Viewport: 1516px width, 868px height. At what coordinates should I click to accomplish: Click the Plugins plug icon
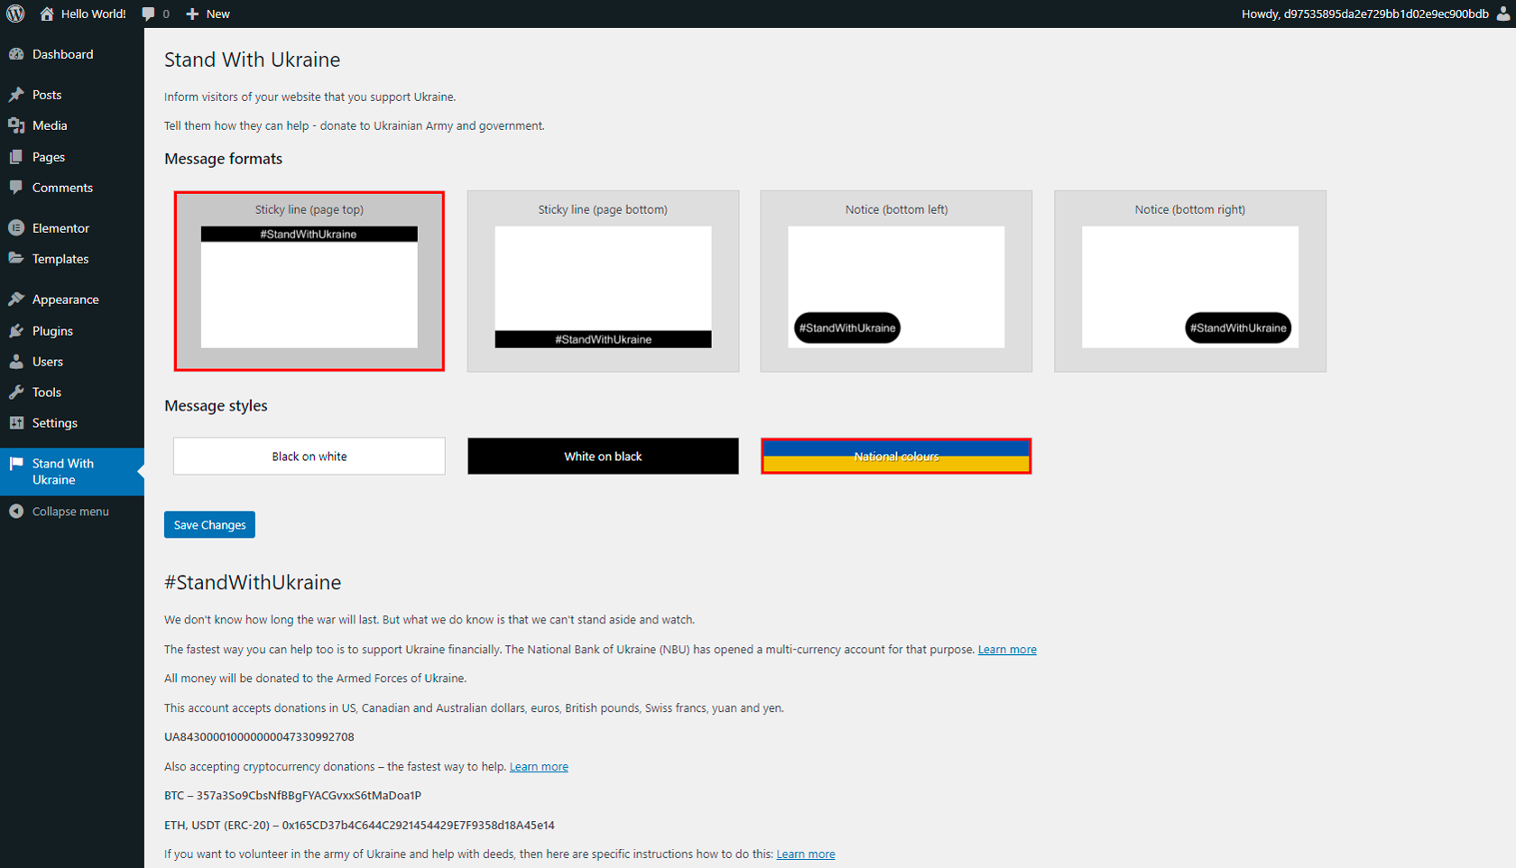[x=16, y=331]
